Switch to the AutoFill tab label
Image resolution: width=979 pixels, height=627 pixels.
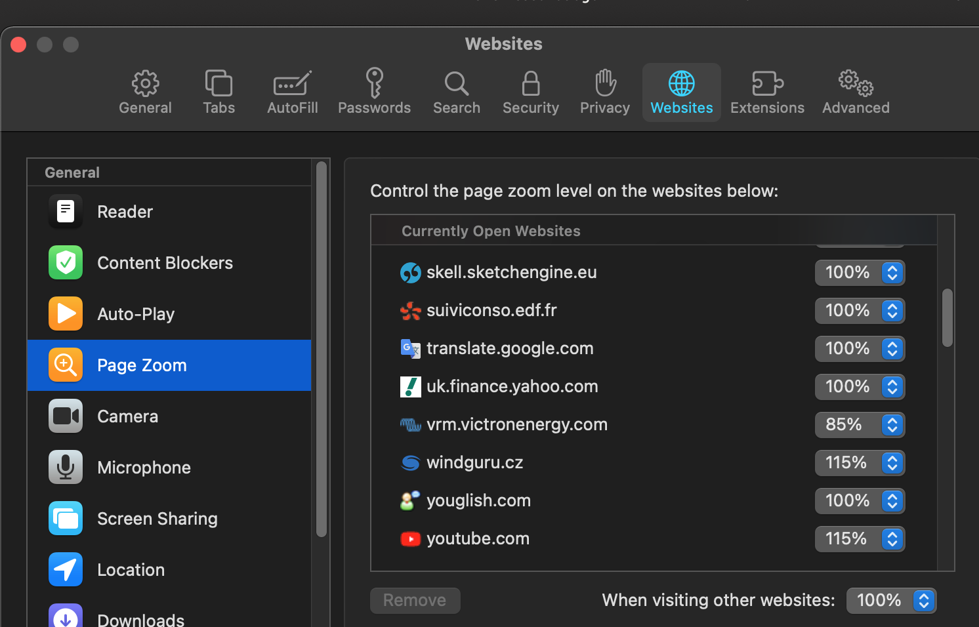pos(293,108)
